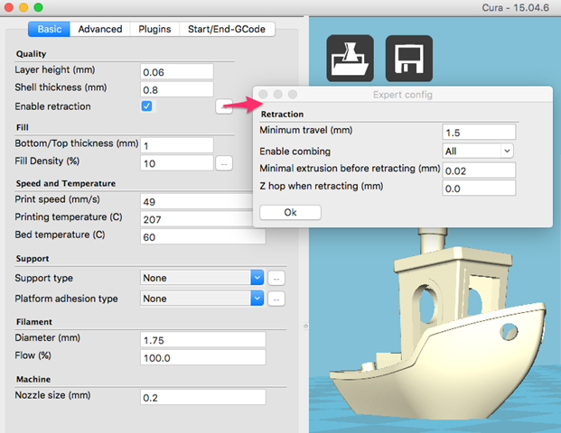
Task: Open the Platform adhesion type settings button
Action: [276, 299]
